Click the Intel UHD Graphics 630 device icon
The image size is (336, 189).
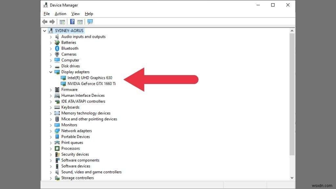coord(63,78)
